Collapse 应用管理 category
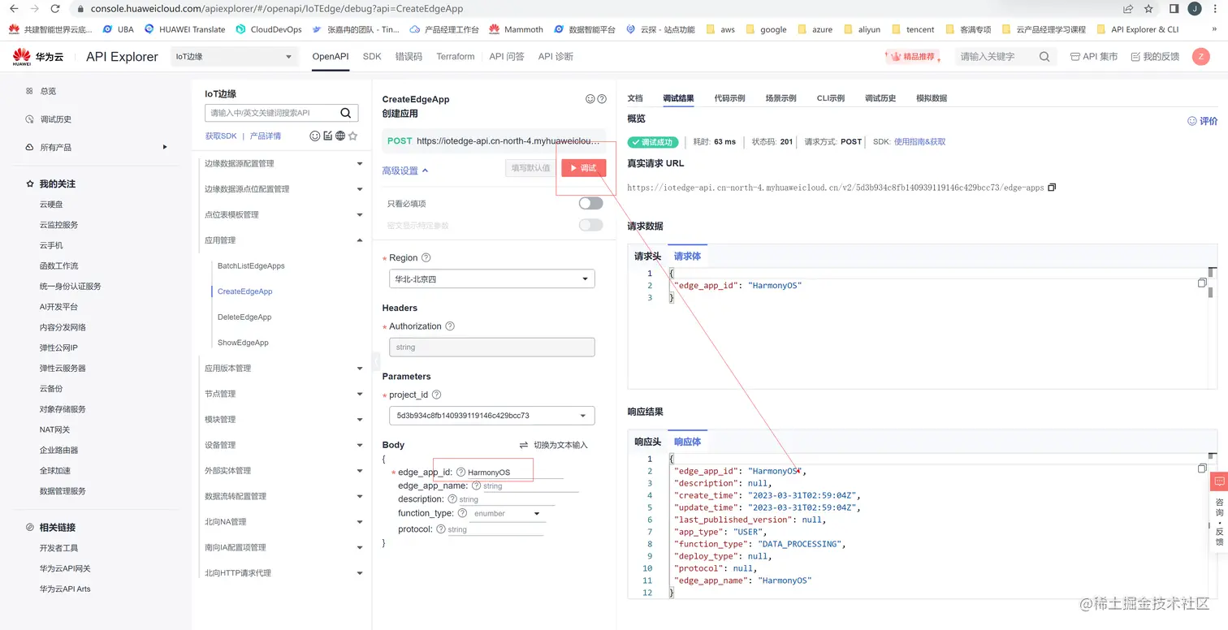 282,240
